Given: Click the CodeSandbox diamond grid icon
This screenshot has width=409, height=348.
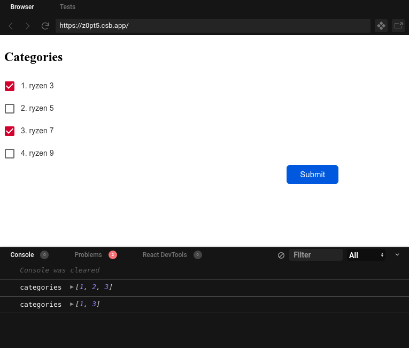Looking at the screenshot, I should pos(381,26).
